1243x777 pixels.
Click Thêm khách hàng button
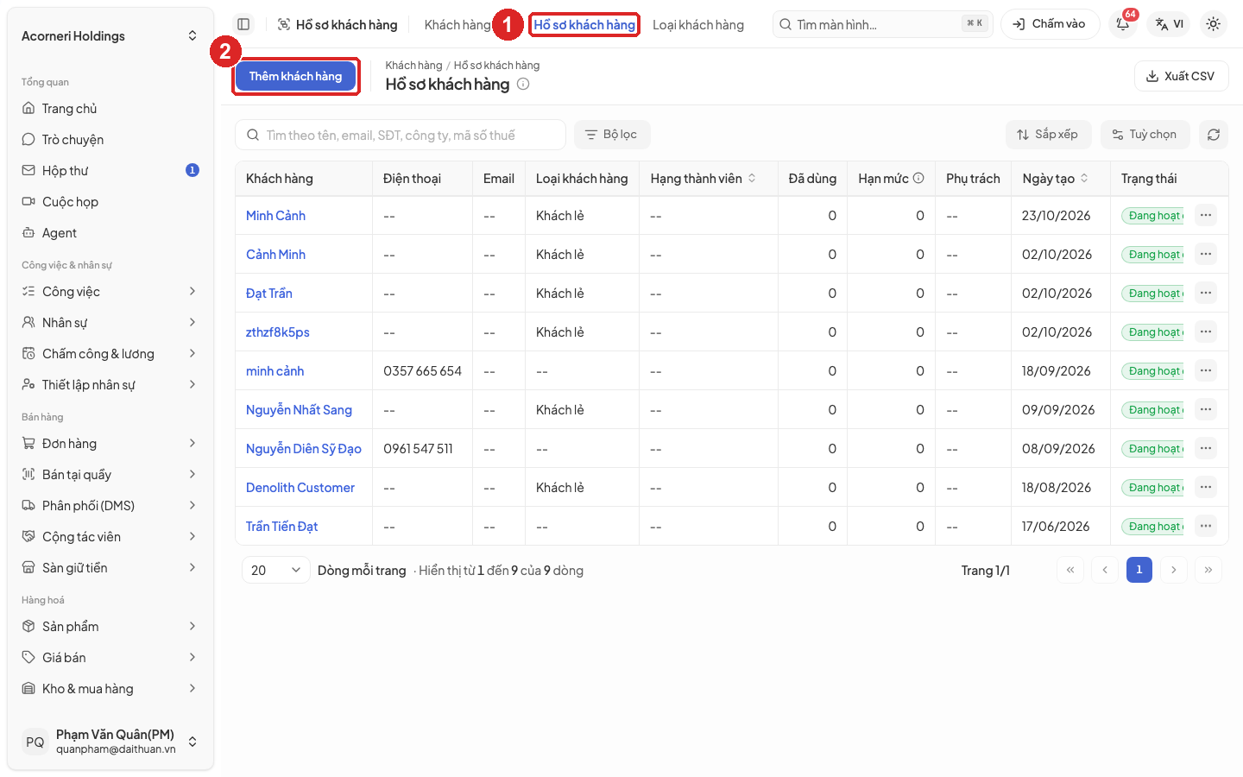pyautogui.click(x=296, y=76)
